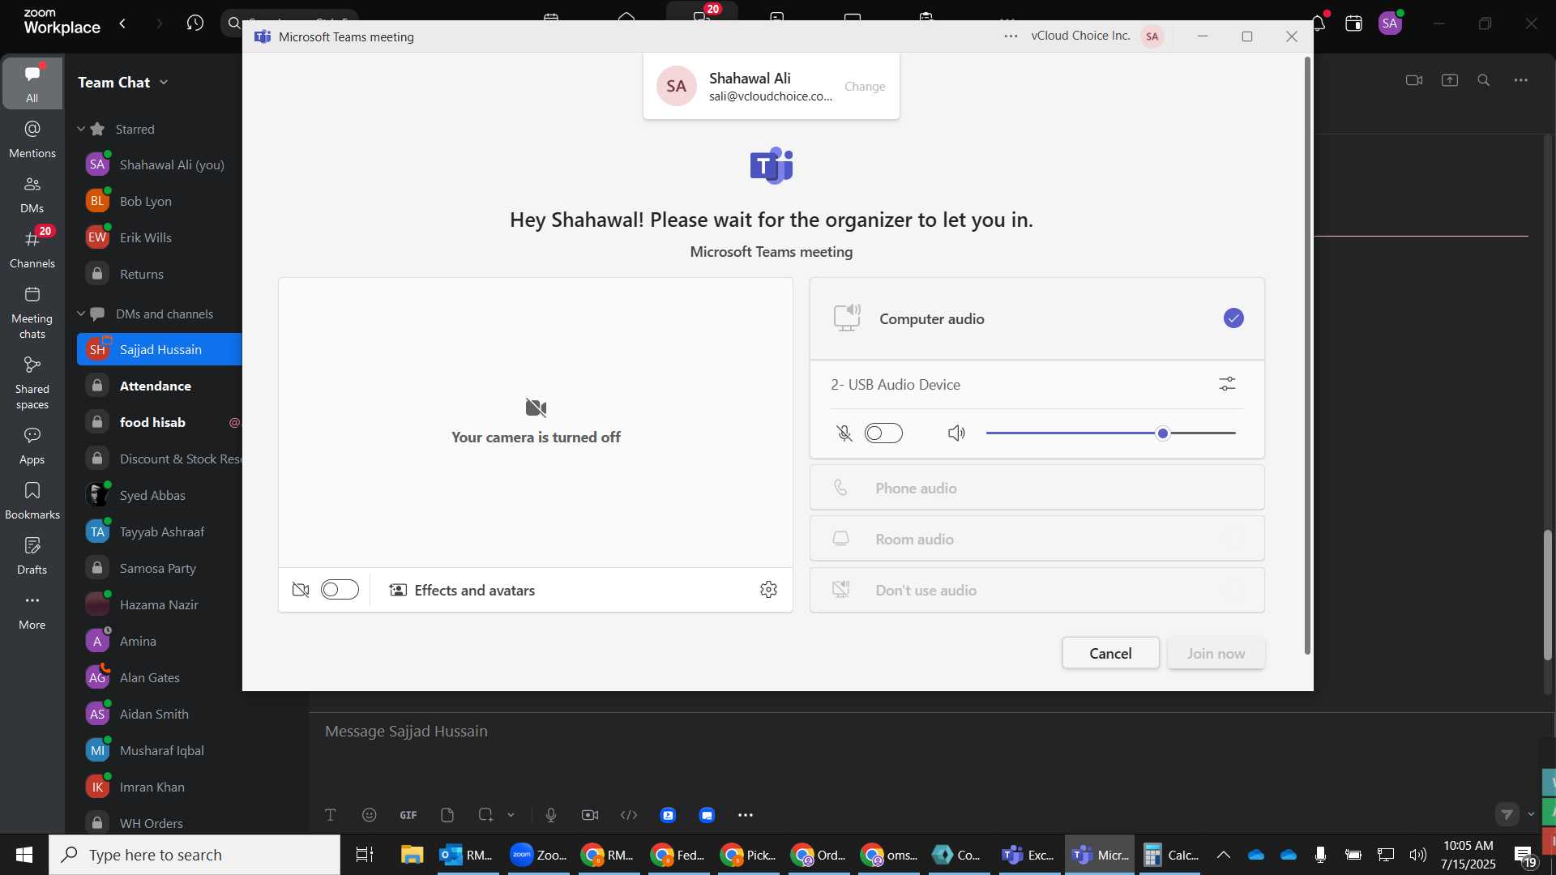The image size is (1556, 875).
Task: Click the Join now button
Action: point(1216,654)
